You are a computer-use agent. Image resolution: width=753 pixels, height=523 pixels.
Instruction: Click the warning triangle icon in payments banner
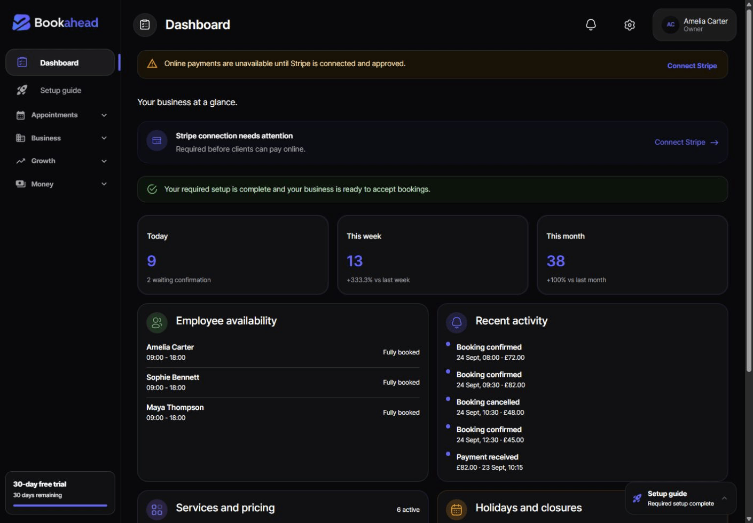point(152,64)
